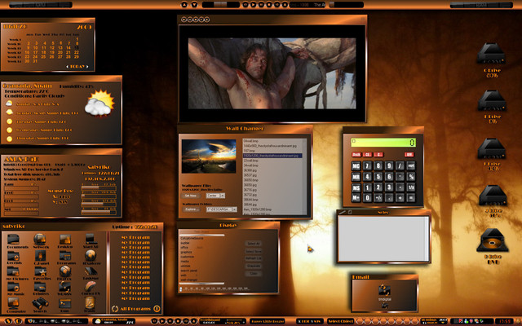Open the DVD drive desktop icon

[493, 240]
